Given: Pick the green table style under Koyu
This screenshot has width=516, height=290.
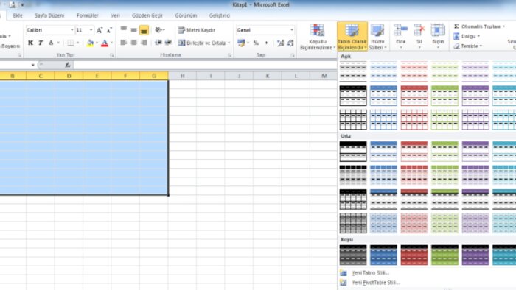Looking at the screenshot, I should pyautogui.click(x=445, y=255).
